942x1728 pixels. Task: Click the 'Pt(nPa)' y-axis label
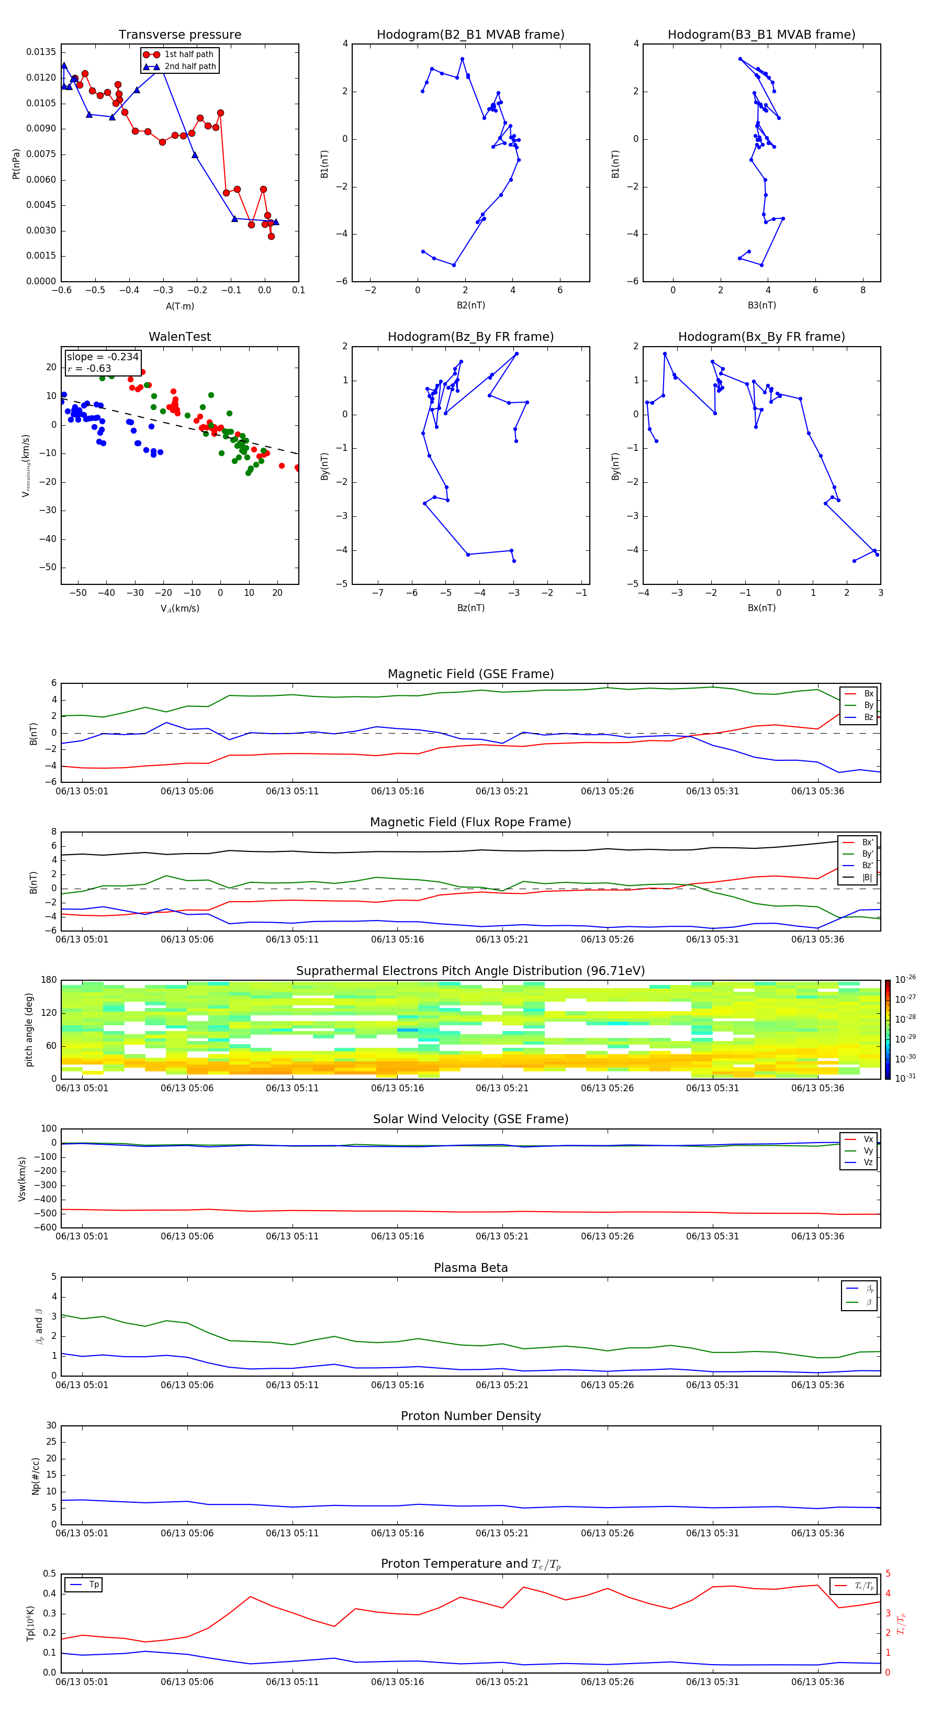[16, 163]
